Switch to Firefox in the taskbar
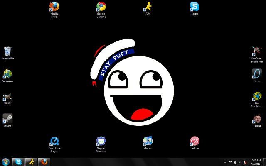Screen dimensions: 266x166 [x=44, y=162]
